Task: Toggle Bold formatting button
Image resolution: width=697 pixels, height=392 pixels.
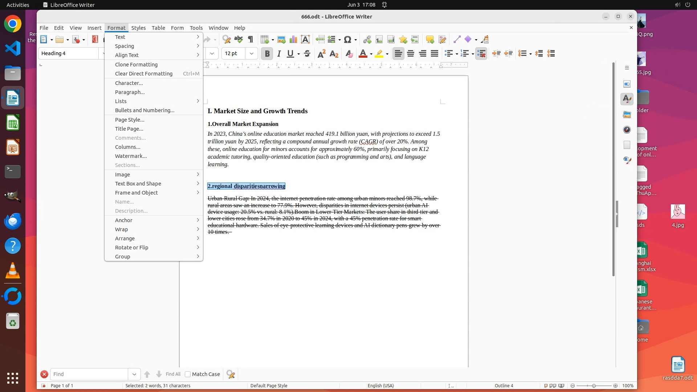Action: pyautogui.click(x=267, y=54)
